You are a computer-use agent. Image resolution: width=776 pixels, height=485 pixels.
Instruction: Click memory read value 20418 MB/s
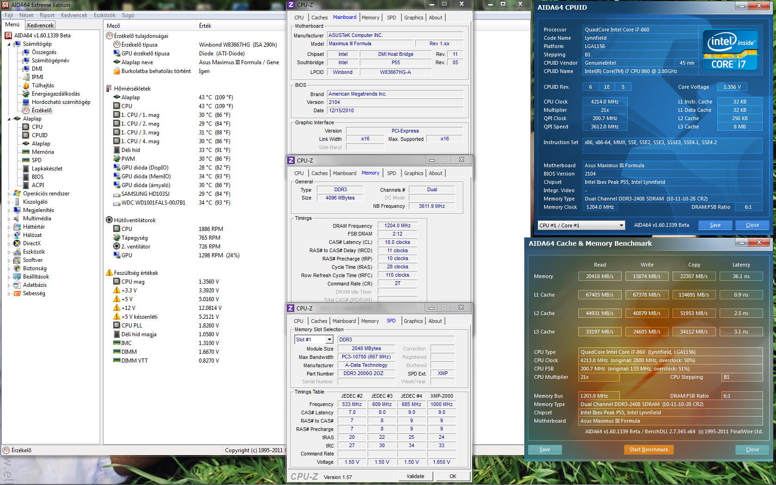600,276
